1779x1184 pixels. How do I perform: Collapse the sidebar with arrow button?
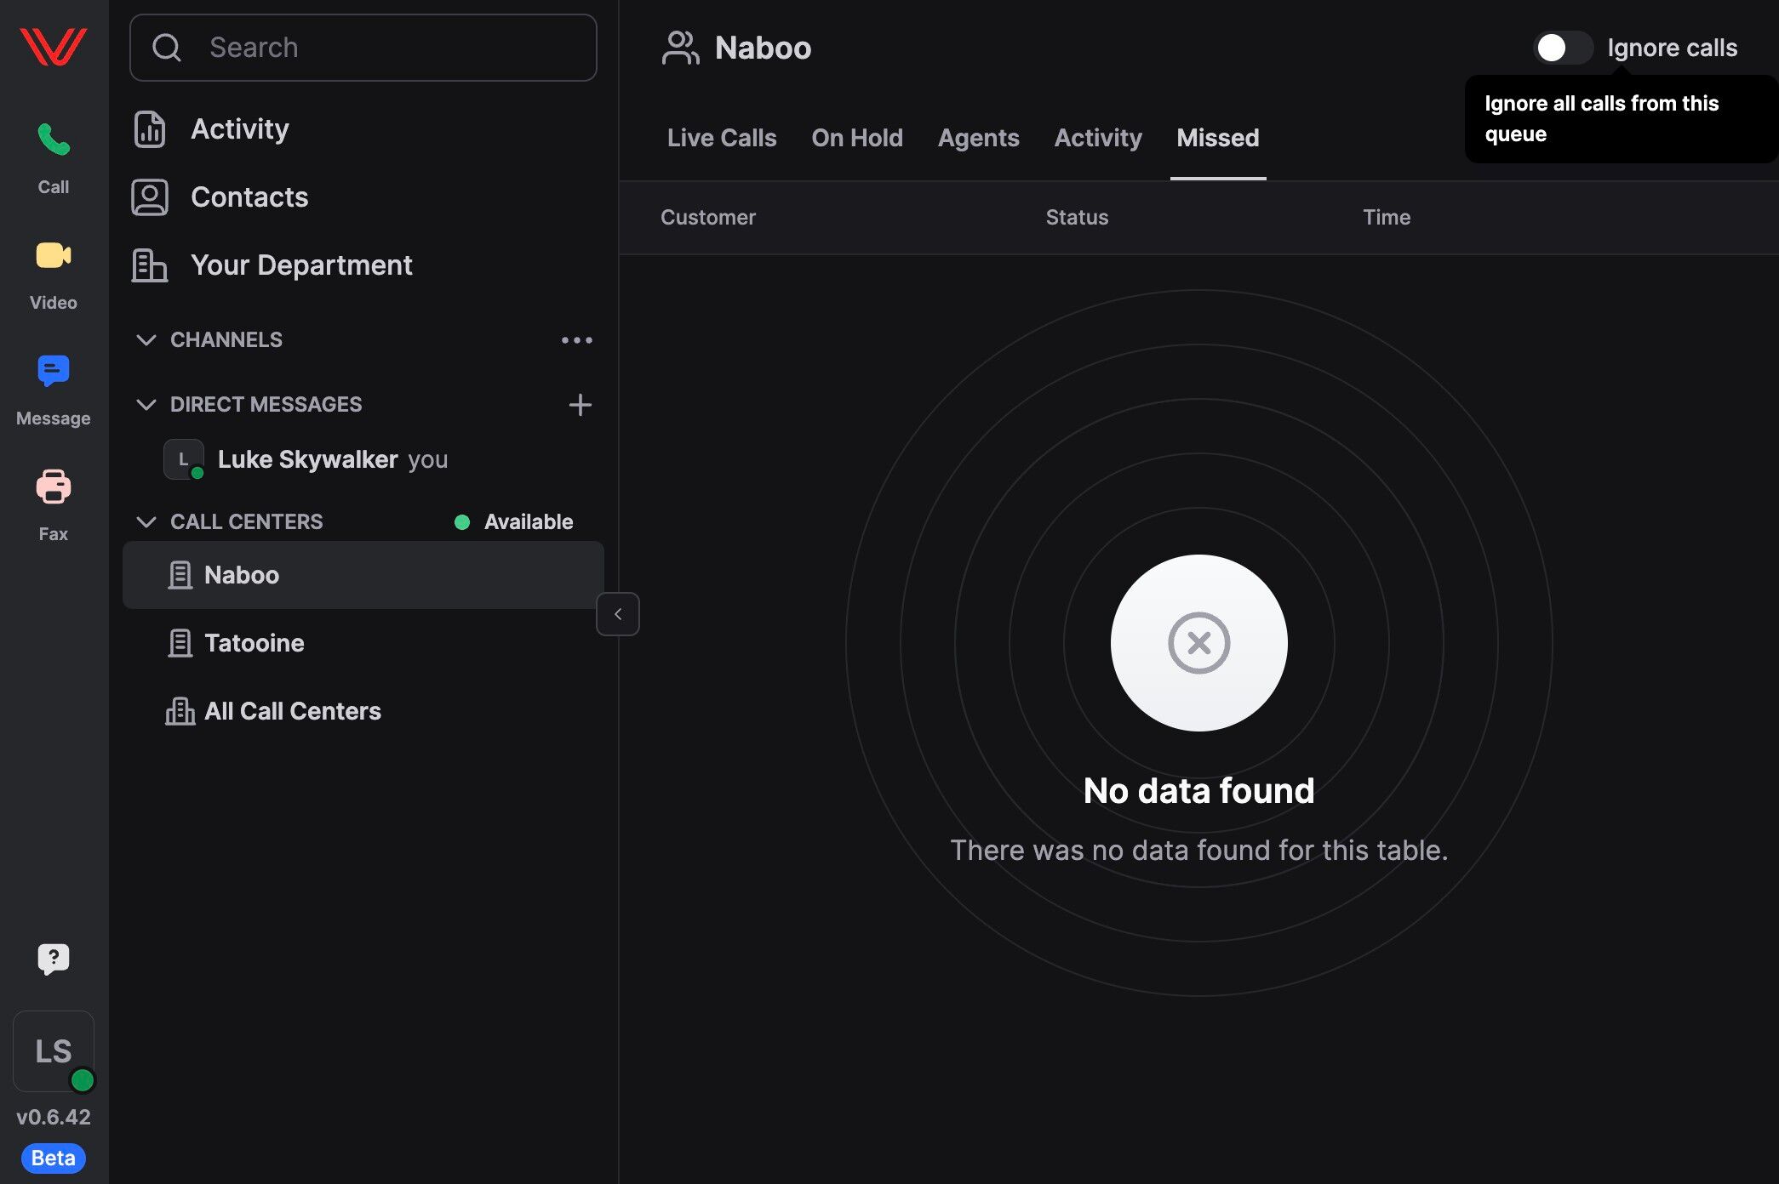tap(618, 614)
